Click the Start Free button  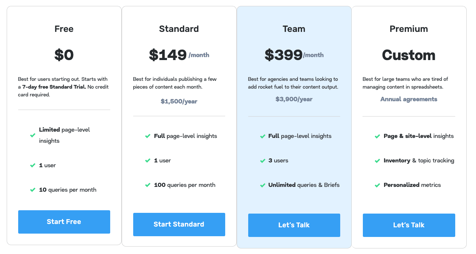click(x=64, y=221)
